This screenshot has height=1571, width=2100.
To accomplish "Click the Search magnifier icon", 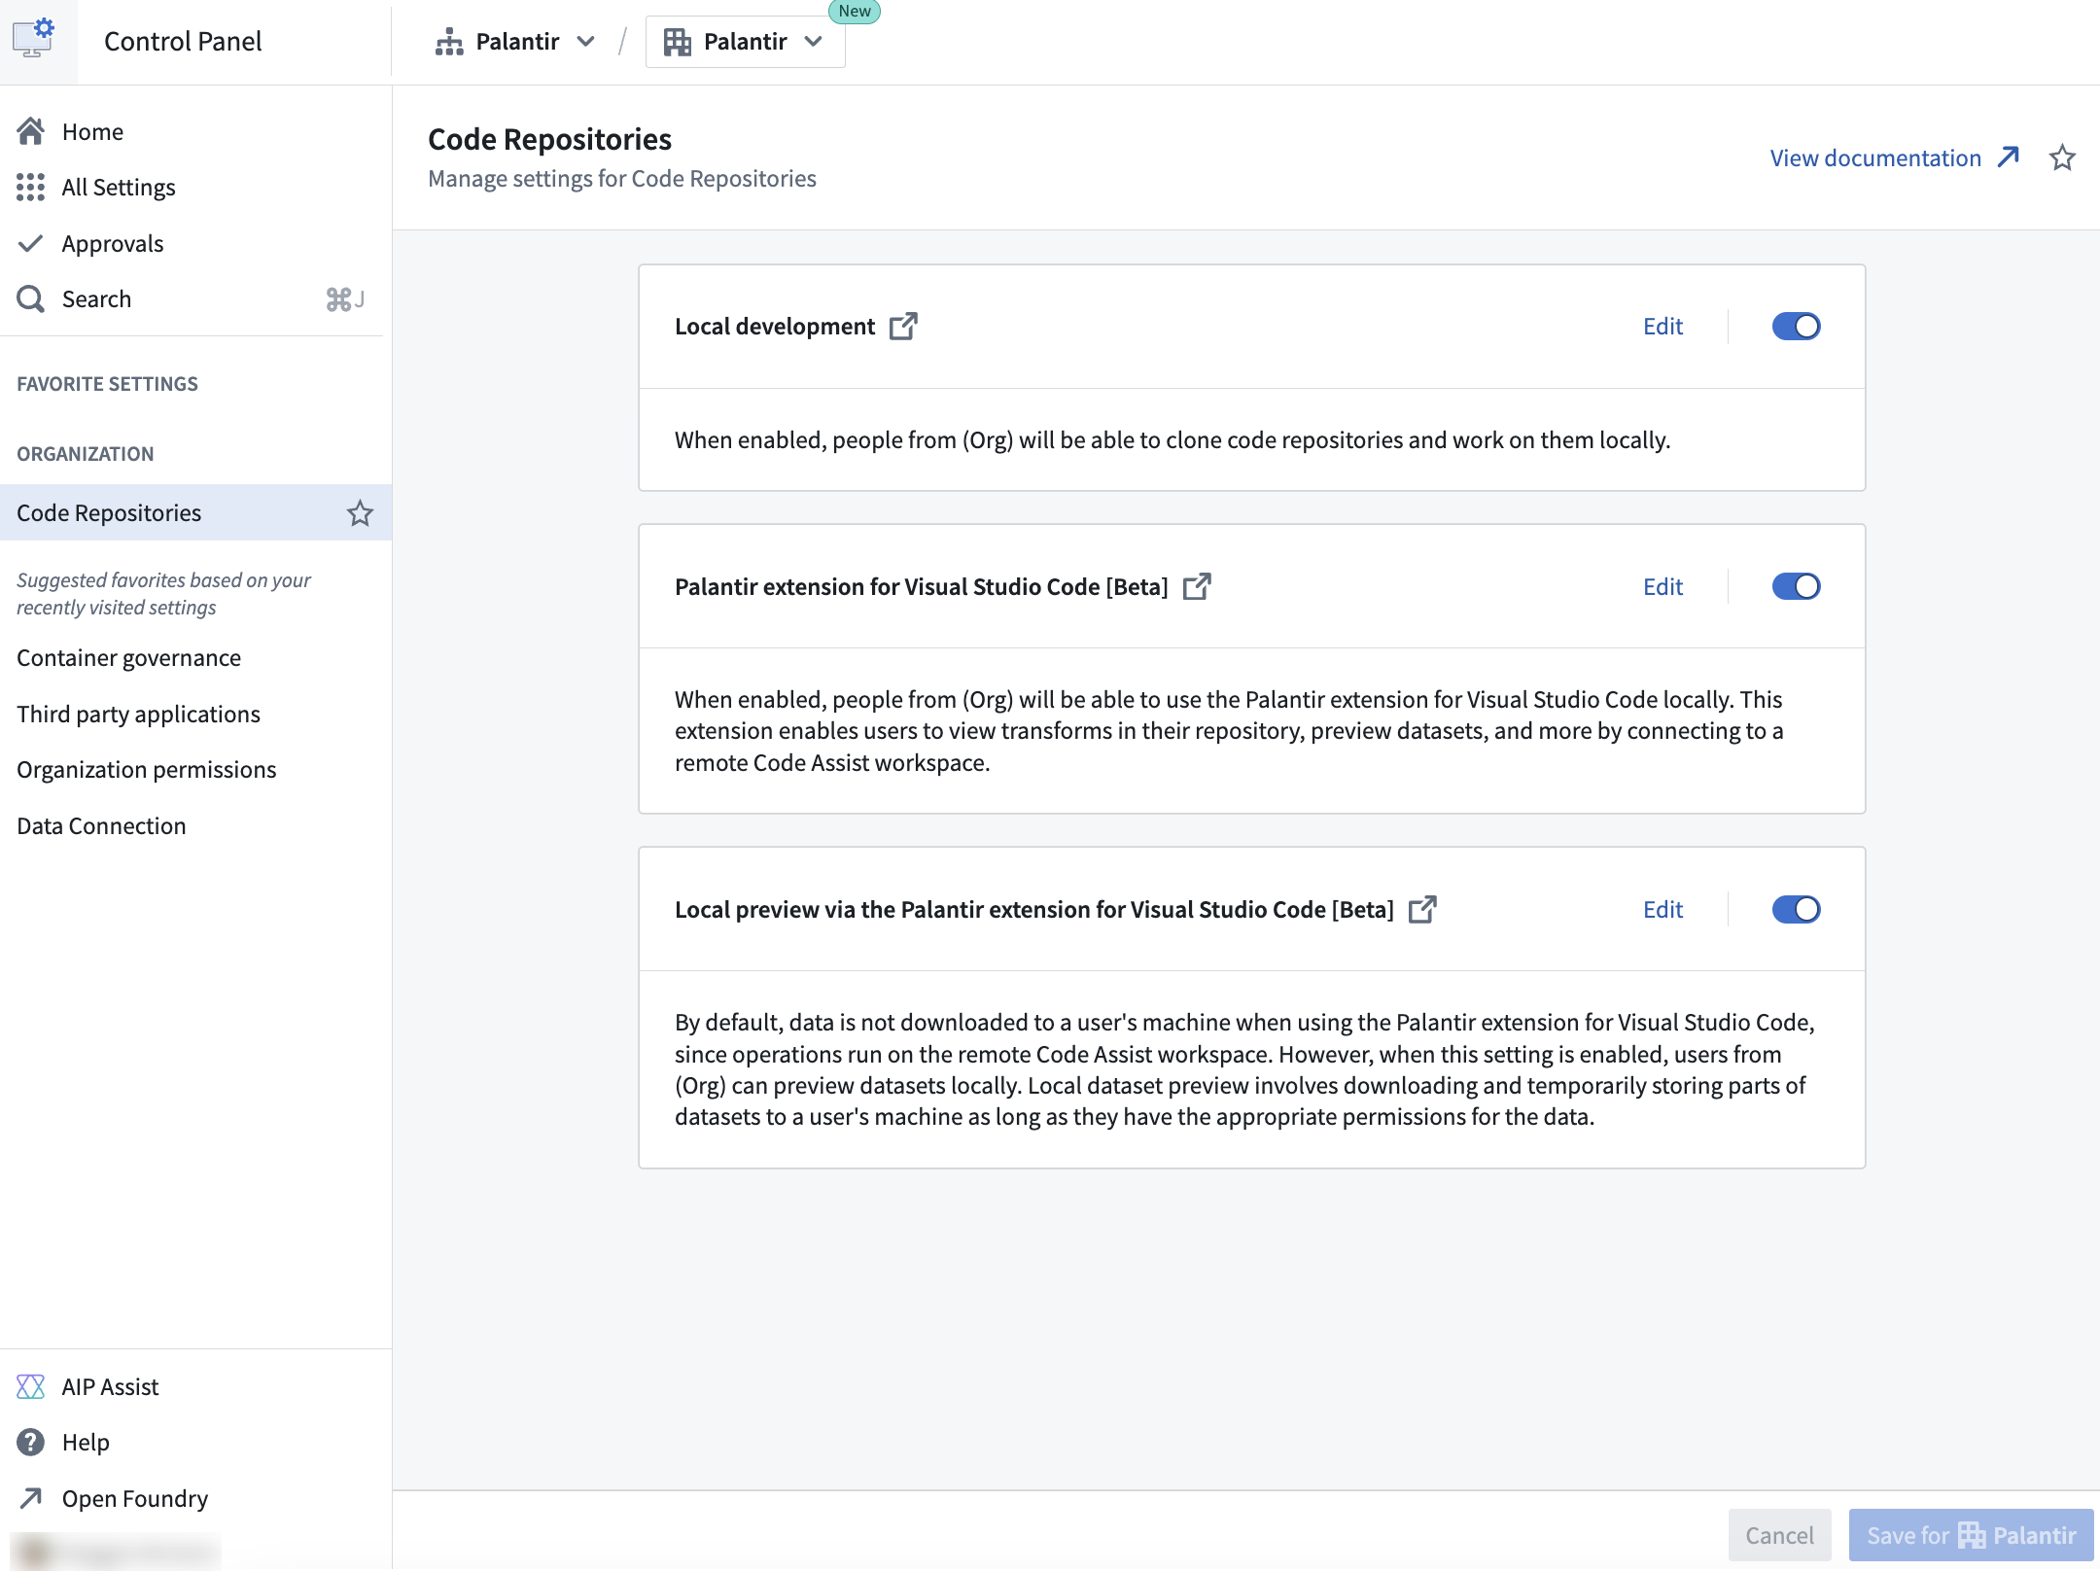I will 31,298.
